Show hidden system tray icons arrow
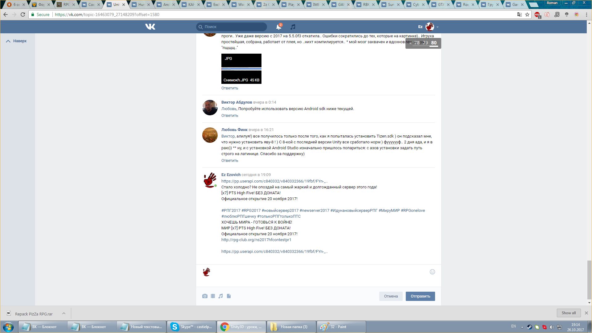 pos(522,327)
